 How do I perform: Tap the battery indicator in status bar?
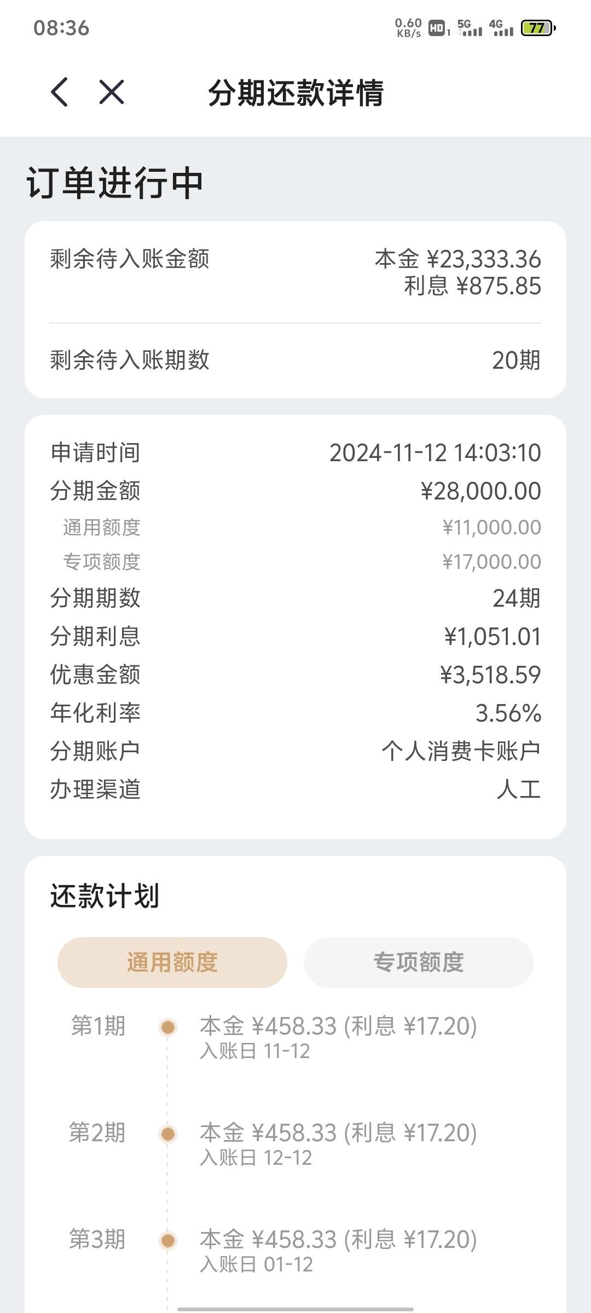[x=538, y=28]
